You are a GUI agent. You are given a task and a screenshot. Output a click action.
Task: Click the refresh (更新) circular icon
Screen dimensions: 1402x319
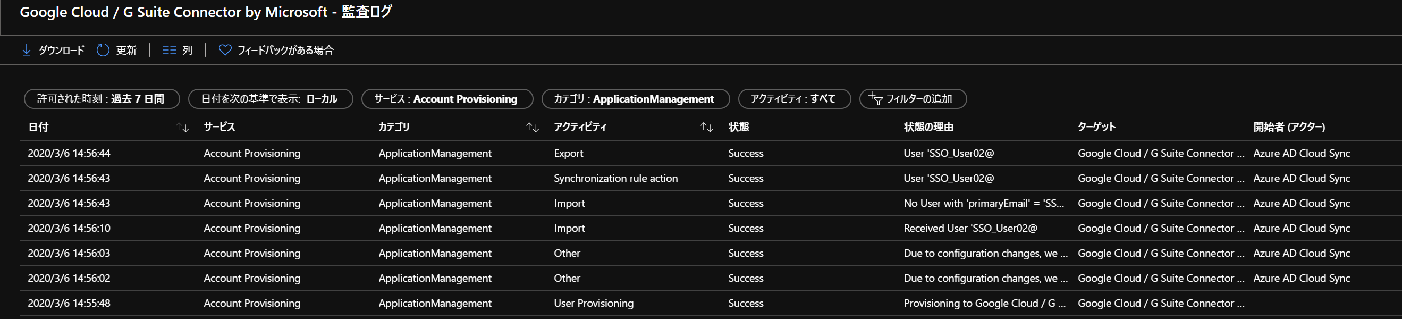point(103,50)
